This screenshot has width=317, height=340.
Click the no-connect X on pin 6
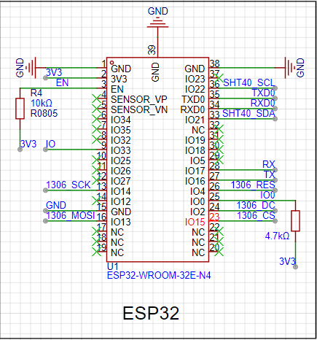point(96,119)
